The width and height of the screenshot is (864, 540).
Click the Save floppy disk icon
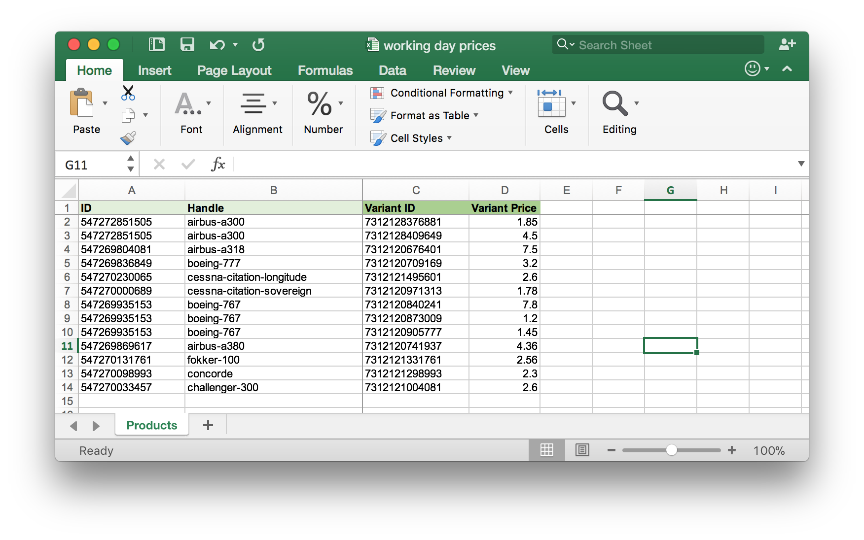click(187, 45)
